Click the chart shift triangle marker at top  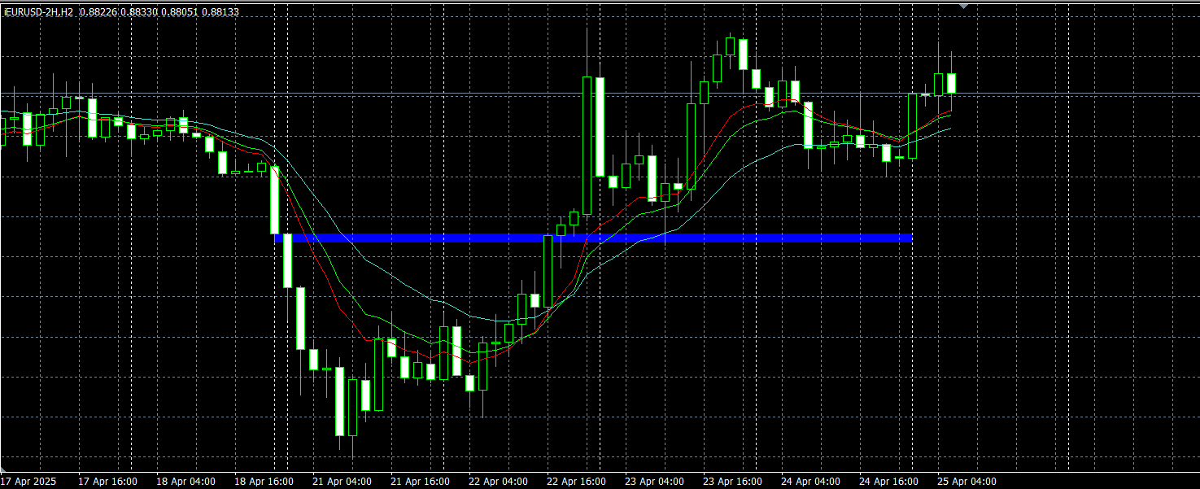(x=964, y=6)
